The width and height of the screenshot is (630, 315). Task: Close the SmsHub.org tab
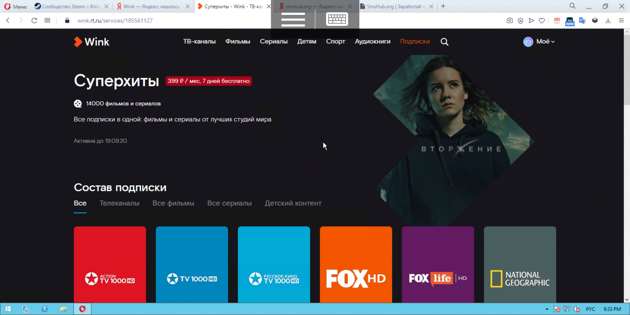point(431,6)
